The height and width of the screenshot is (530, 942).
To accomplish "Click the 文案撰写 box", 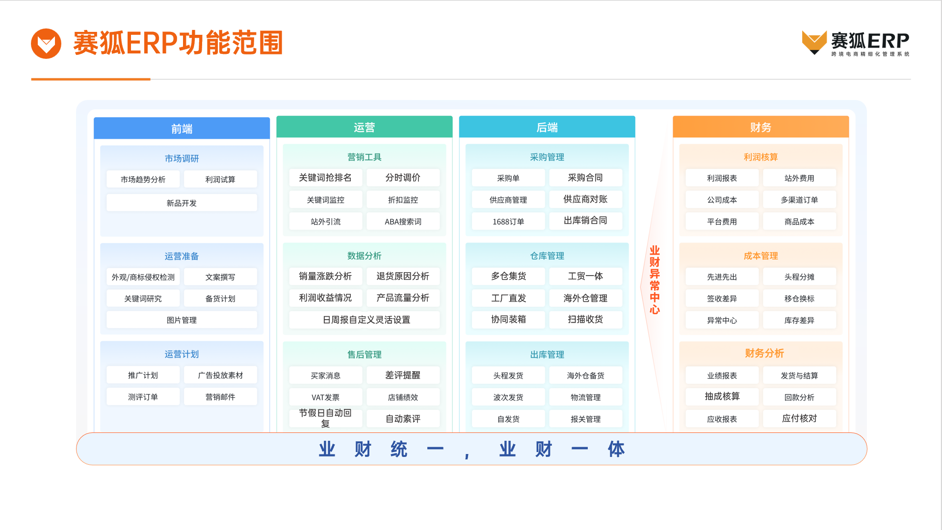I will coord(220,277).
